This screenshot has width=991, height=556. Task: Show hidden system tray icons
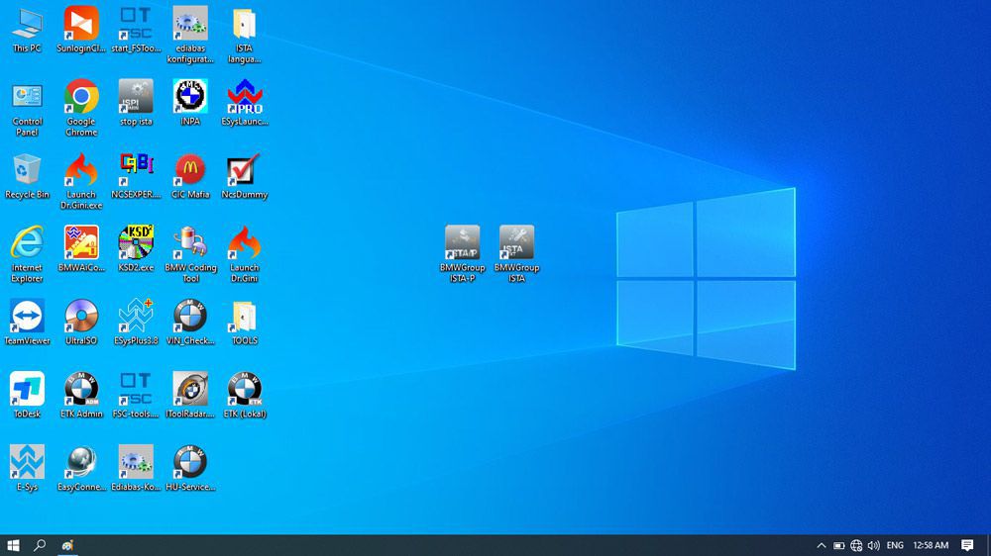click(821, 545)
